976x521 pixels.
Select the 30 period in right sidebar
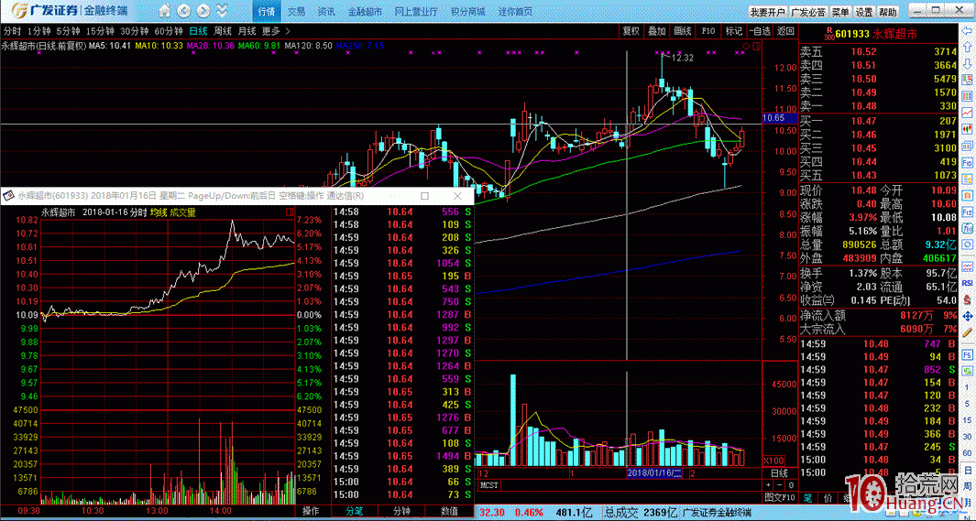click(x=967, y=437)
